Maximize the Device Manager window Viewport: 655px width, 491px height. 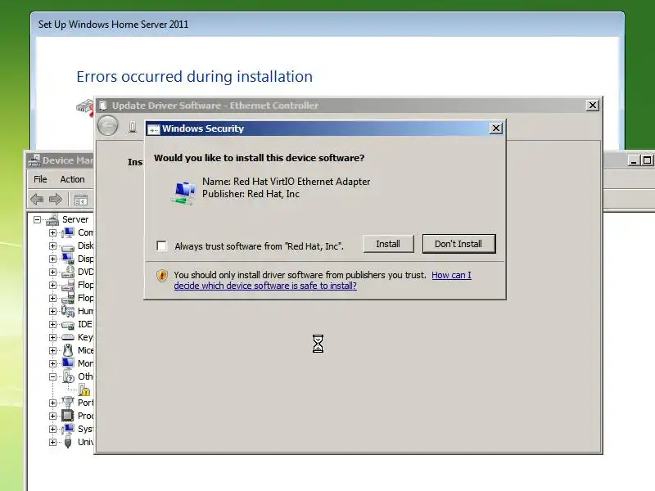pos(647,160)
